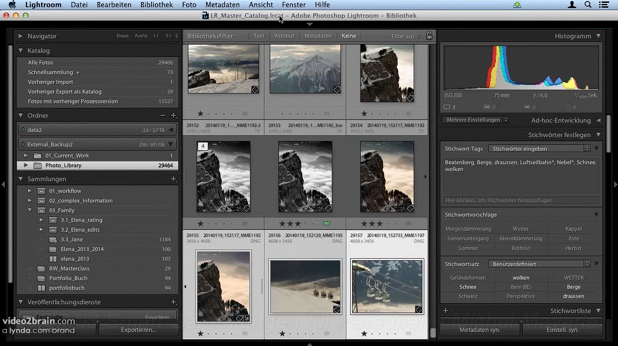Toggle keyword wolken in Stichwortsatz

click(521, 278)
